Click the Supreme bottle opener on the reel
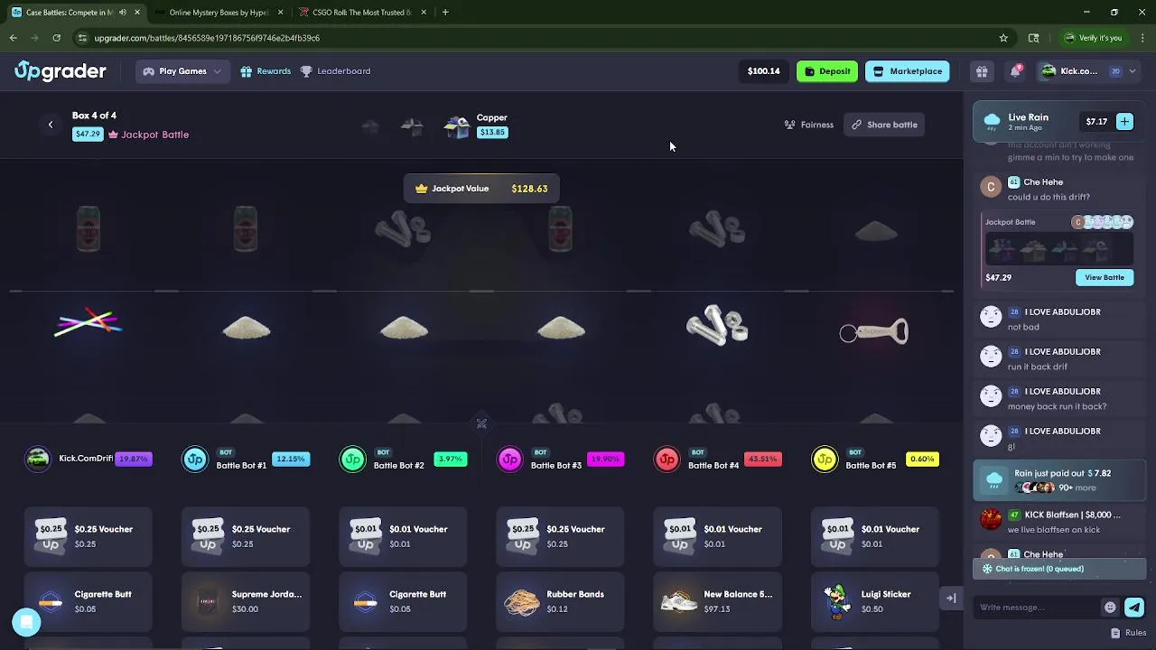The width and height of the screenshot is (1156, 650). click(874, 332)
